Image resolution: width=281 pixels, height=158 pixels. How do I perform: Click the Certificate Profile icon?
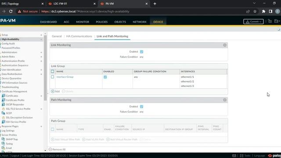click(x=4, y=100)
